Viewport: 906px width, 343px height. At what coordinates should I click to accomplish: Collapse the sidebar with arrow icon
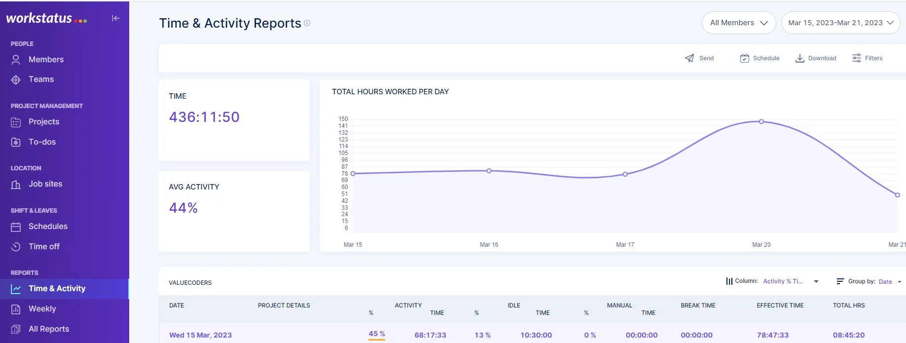116,18
